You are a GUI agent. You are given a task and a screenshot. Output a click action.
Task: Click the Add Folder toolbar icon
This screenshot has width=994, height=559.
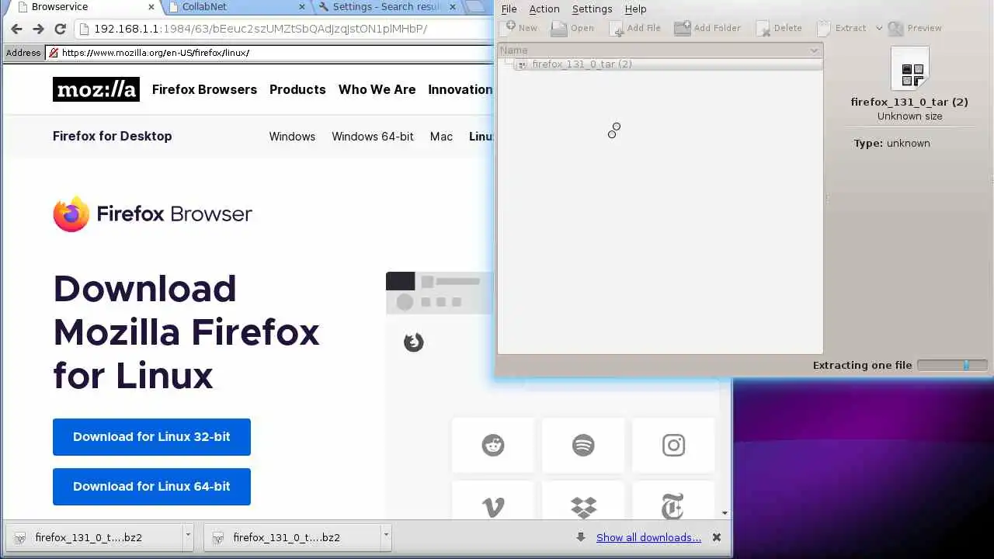coord(707,28)
